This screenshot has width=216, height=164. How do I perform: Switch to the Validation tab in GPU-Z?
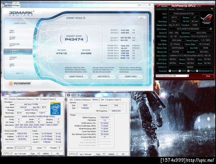180,9
